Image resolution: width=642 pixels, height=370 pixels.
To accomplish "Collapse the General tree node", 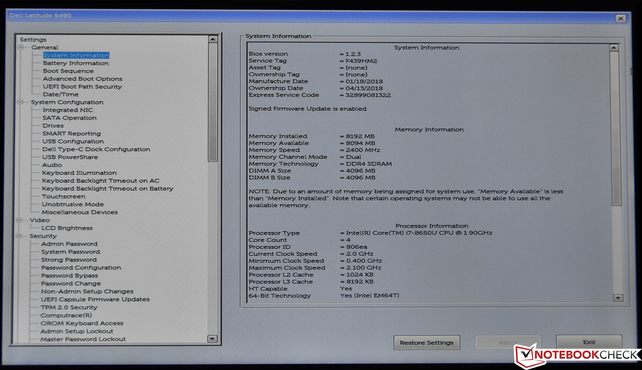I will tap(21, 47).
